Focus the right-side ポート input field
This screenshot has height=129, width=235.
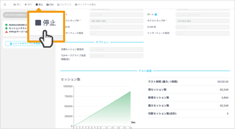pyautogui.click(x=202, y=15)
